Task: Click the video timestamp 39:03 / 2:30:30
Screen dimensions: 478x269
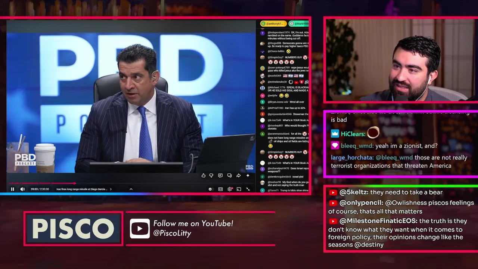Action: click(40, 189)
